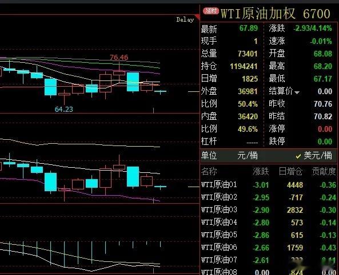Click the checkmark beside 美元/桶
This screenshot has height=275, width=339.
click(x=298, y=156)
